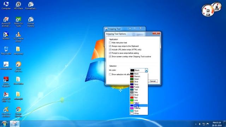Select the Google Chrome desktop icon
The width and height of the screenshot is (226, 127).
(18, 112)
